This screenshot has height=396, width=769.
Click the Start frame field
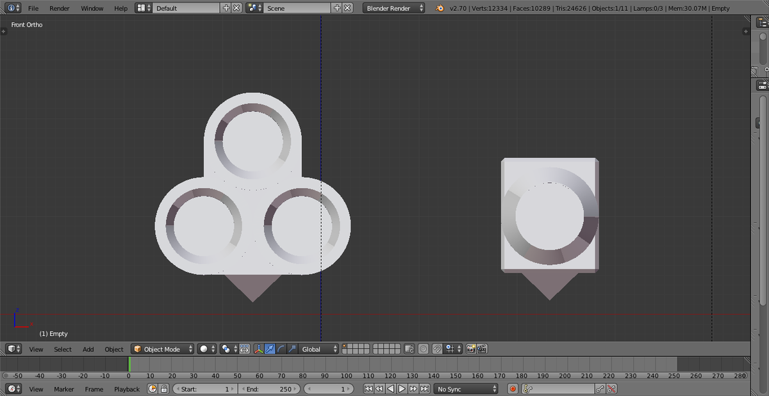204,389
